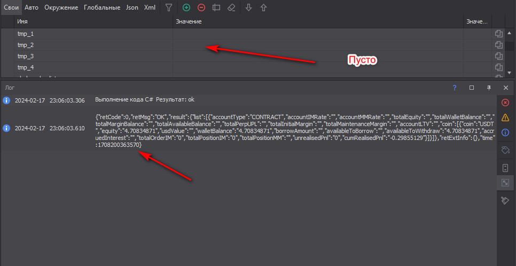Add a variable with green plus icon

coord(186,7)
